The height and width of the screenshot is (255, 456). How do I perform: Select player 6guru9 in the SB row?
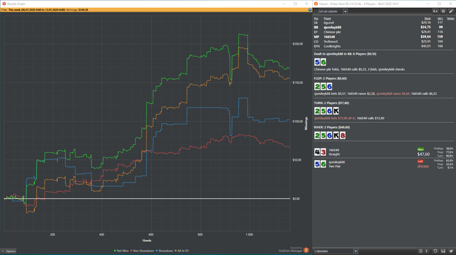click(x=329, y=23)
